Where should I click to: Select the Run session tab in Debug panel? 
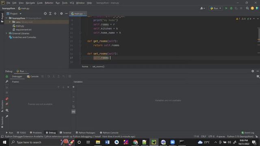click(x=22, y=71)
